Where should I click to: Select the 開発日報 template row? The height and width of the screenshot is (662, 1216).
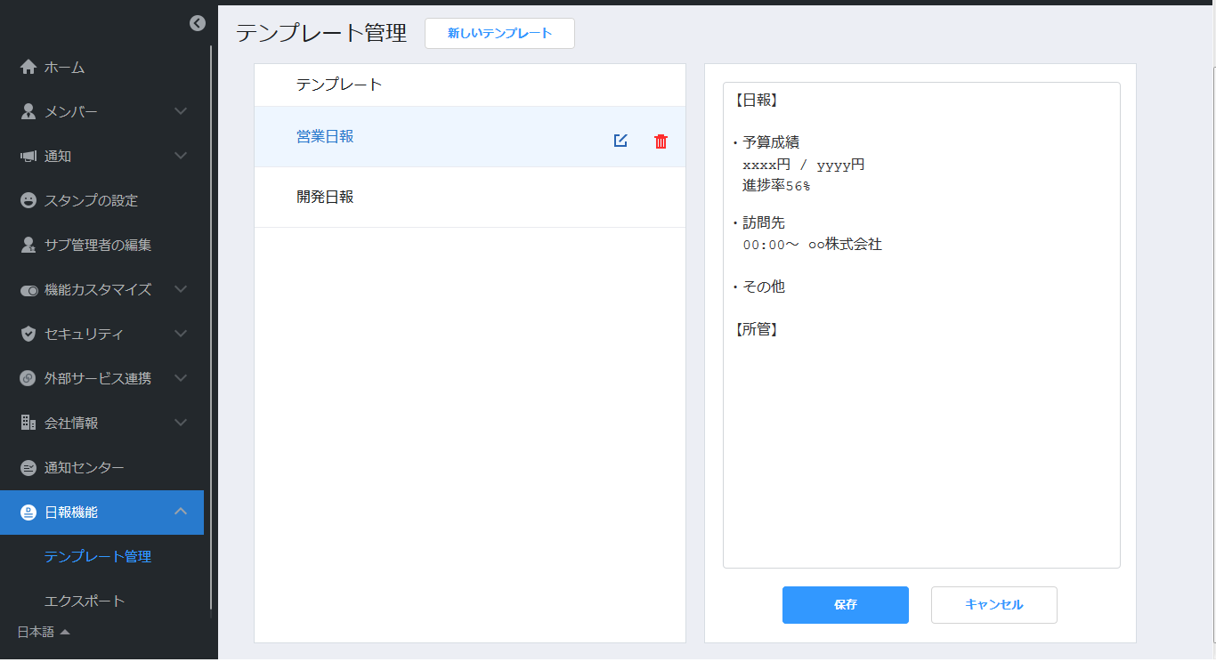point(470,198)
